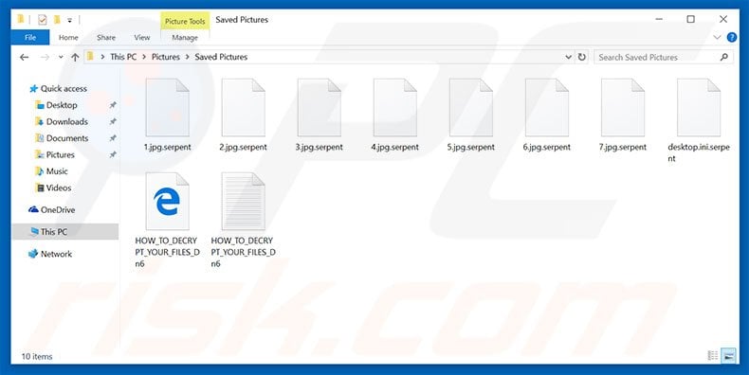Select the 7.jpg.serpent file icon
This screenshot has height=375, width=749.
623,108
